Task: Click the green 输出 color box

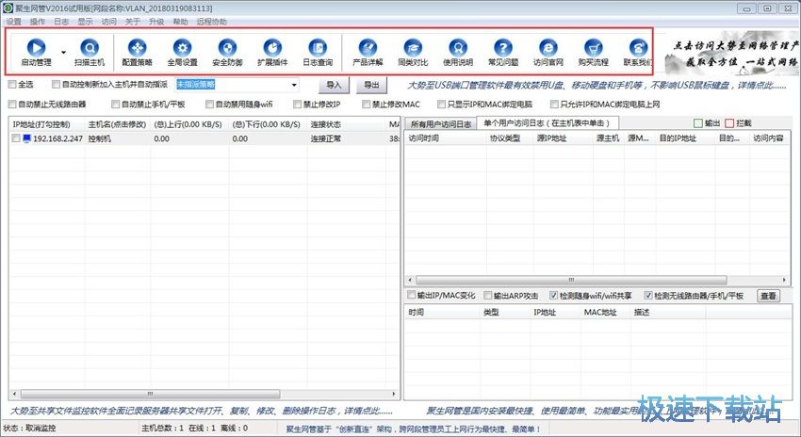Action: click(x=698, y=123)
